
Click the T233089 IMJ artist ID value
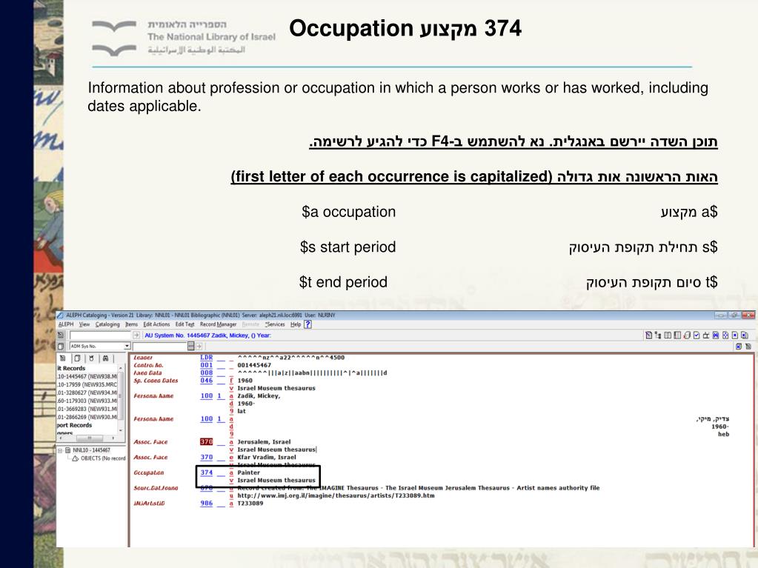point(250,504)
